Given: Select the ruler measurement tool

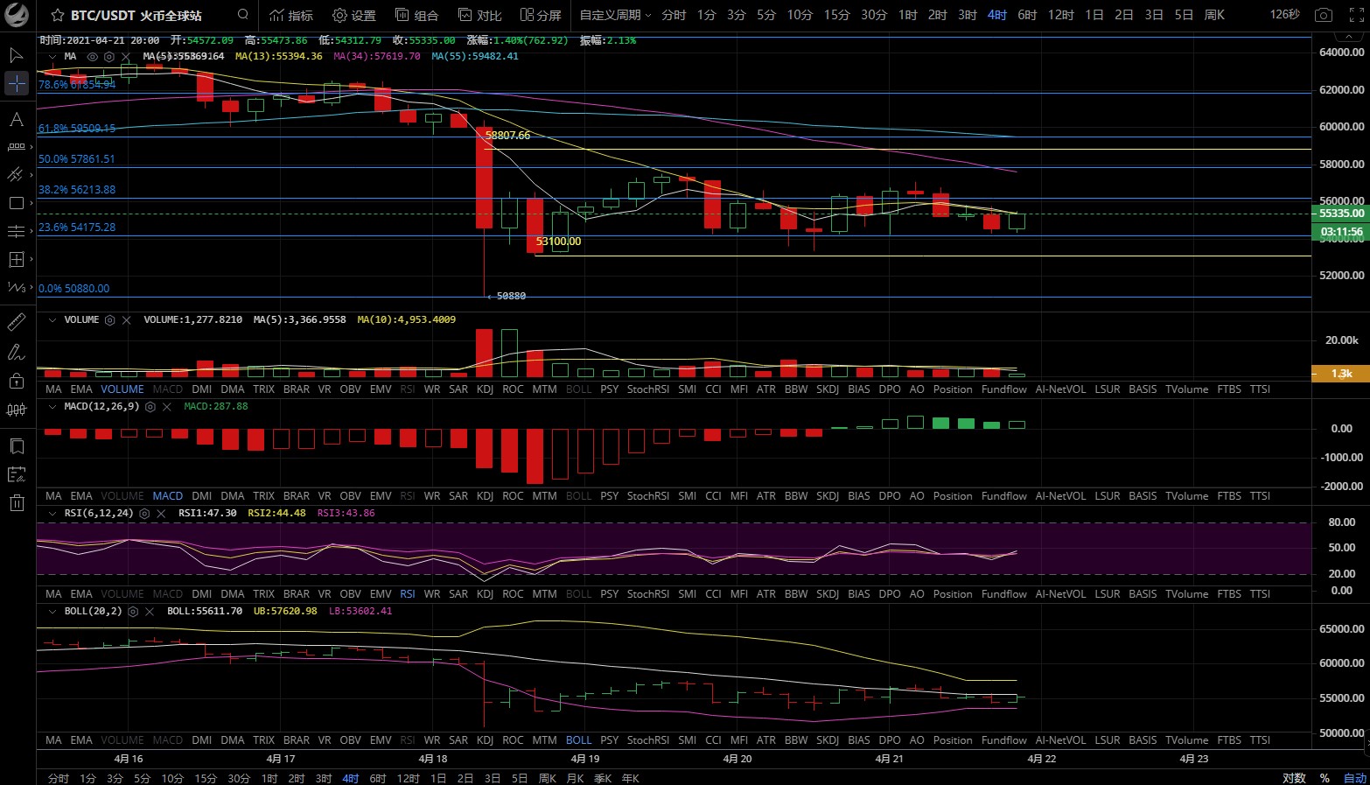Looking at the screenshot, I should pos(17,322).
